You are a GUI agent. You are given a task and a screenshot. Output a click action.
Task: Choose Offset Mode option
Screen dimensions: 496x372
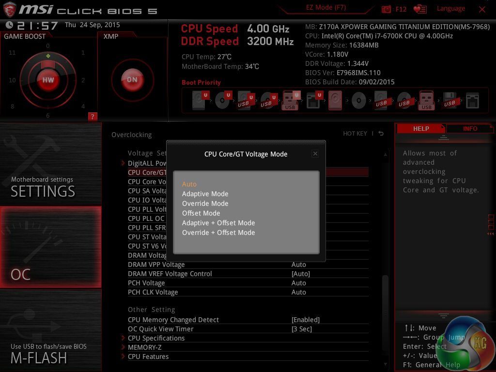click(201, 213)
